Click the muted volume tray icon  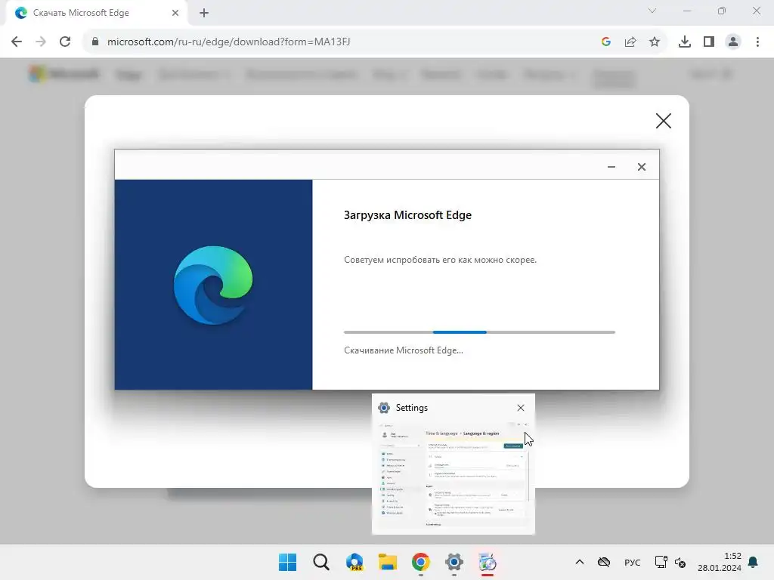click(680, 562)
